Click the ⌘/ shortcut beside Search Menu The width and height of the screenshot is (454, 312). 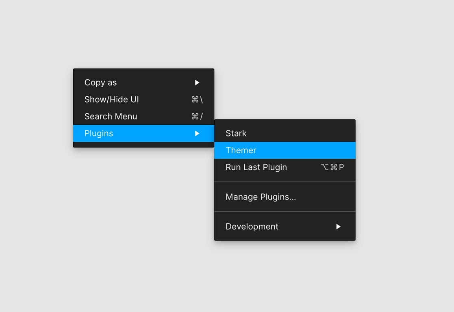click(197, 117)
